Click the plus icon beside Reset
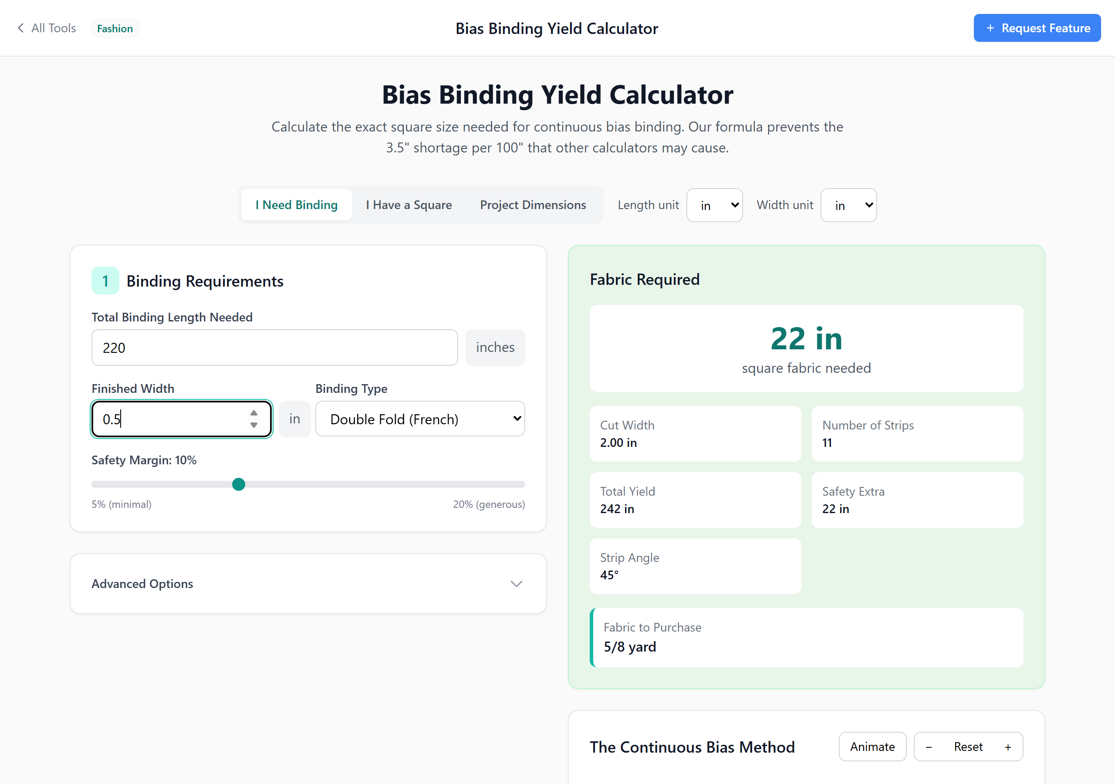 pos(1008,747)
